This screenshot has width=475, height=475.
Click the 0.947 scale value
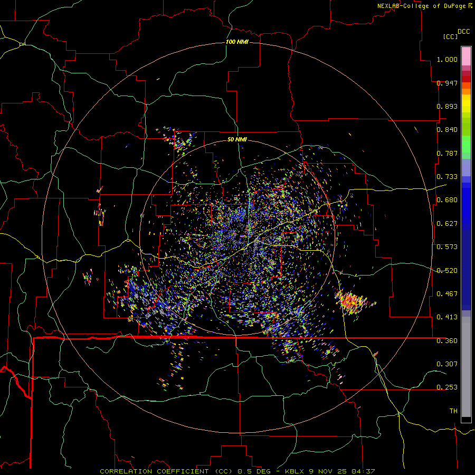pos(447,83)
